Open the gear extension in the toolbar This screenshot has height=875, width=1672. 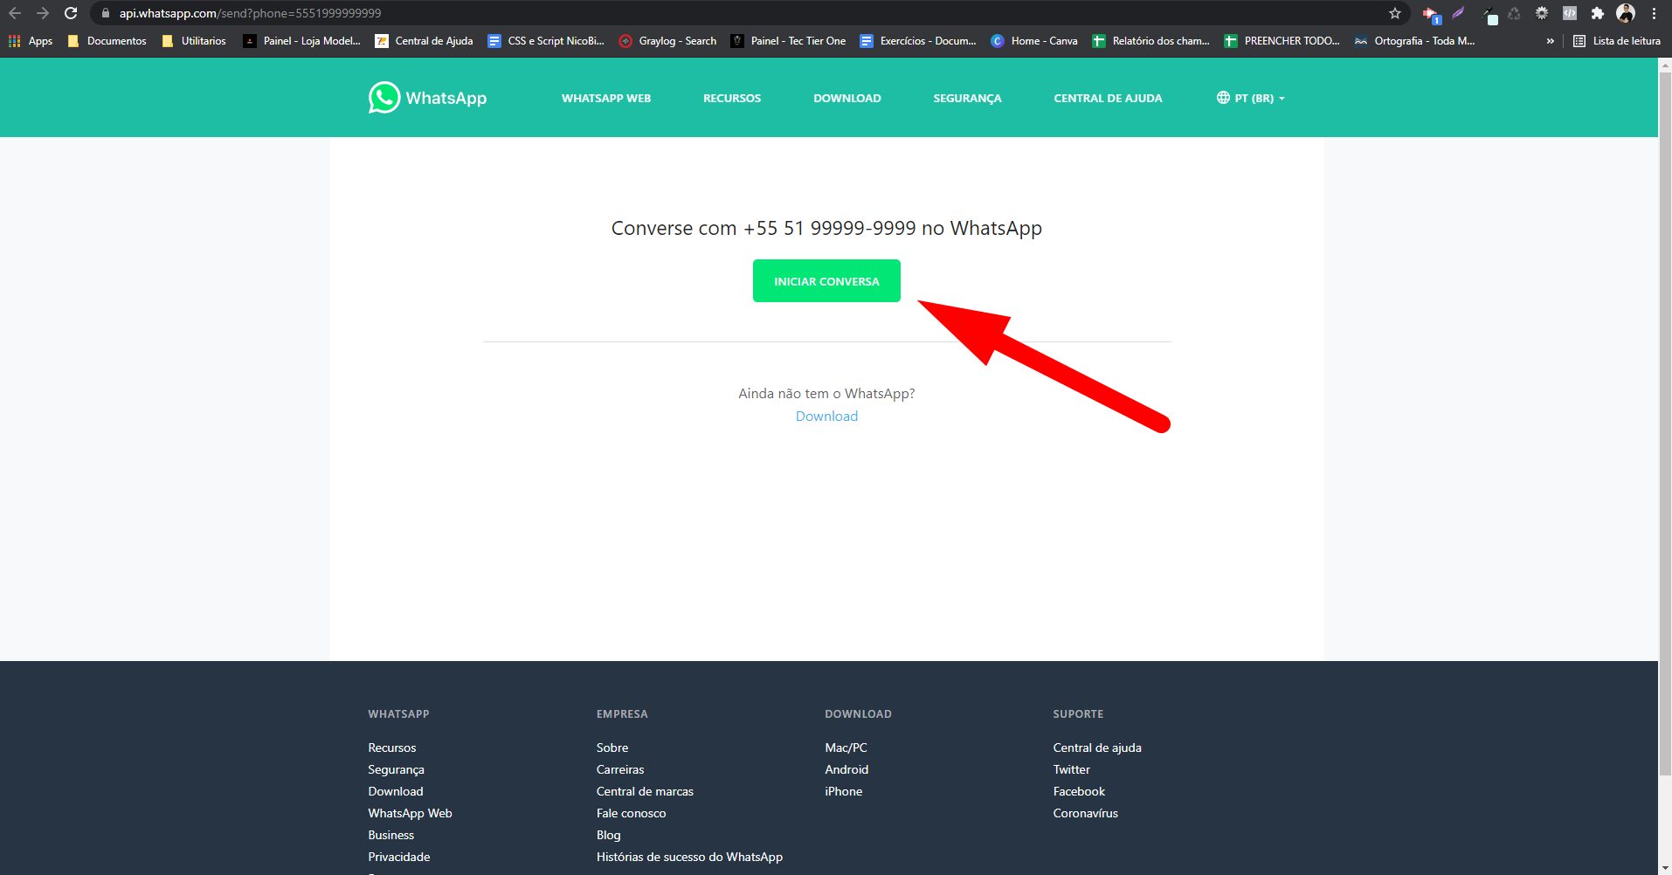[x=1542, y=13]
